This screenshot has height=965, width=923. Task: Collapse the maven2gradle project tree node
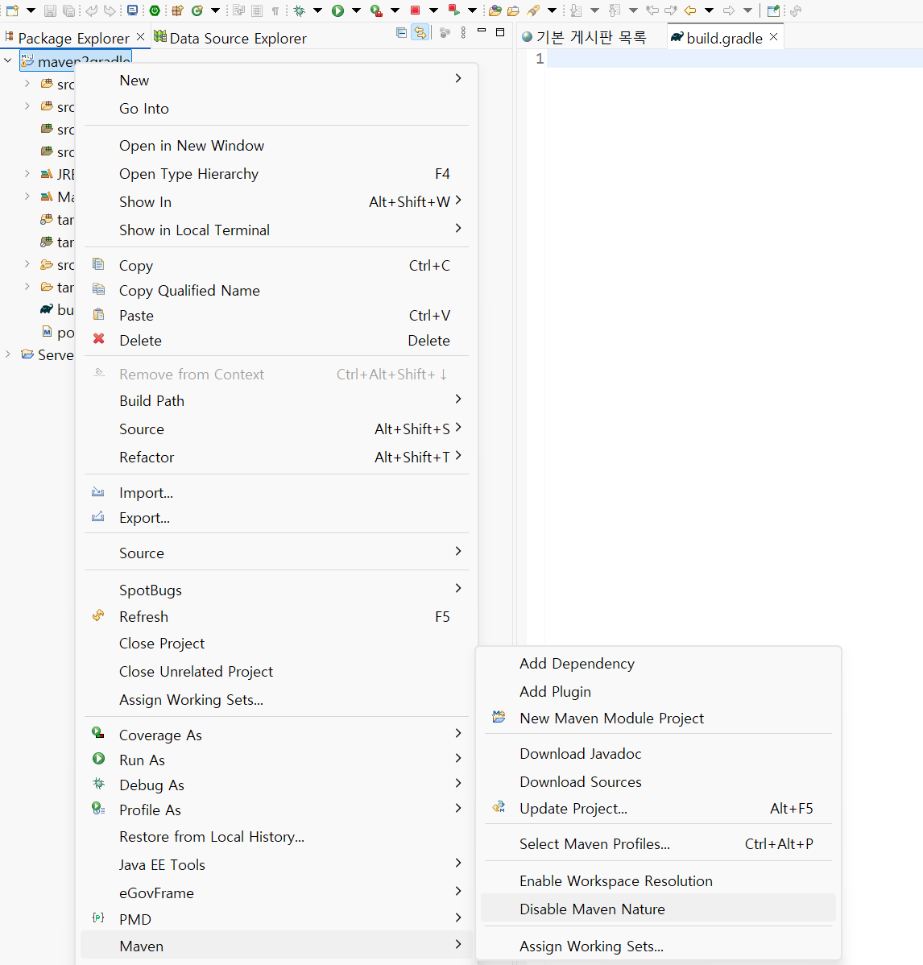pyautogui.click(x=8, y=60)
